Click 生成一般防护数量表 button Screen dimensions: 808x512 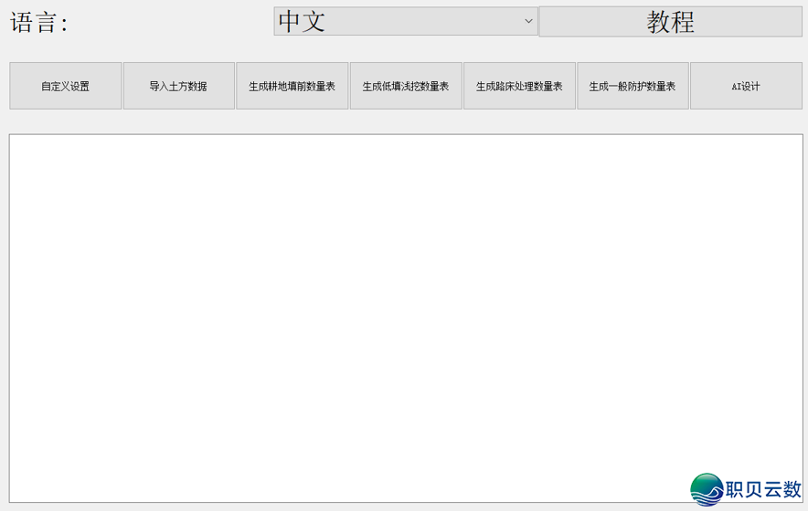633,86
